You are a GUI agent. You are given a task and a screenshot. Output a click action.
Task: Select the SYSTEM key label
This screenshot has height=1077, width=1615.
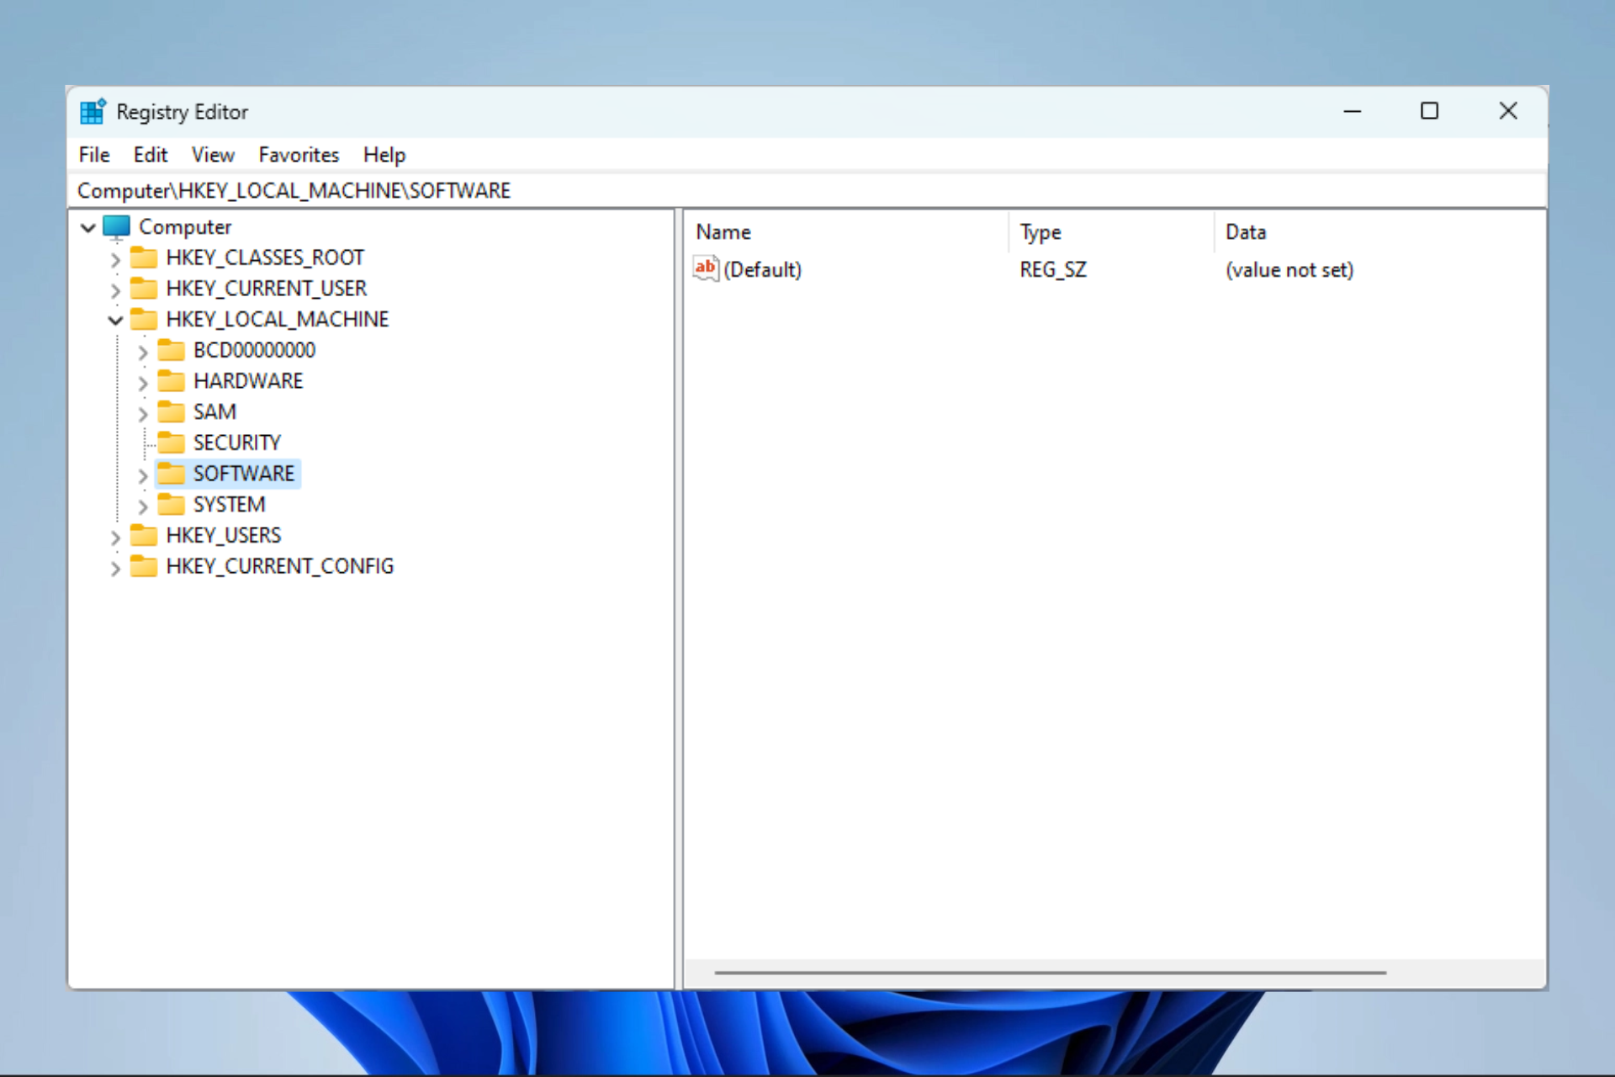229,504
